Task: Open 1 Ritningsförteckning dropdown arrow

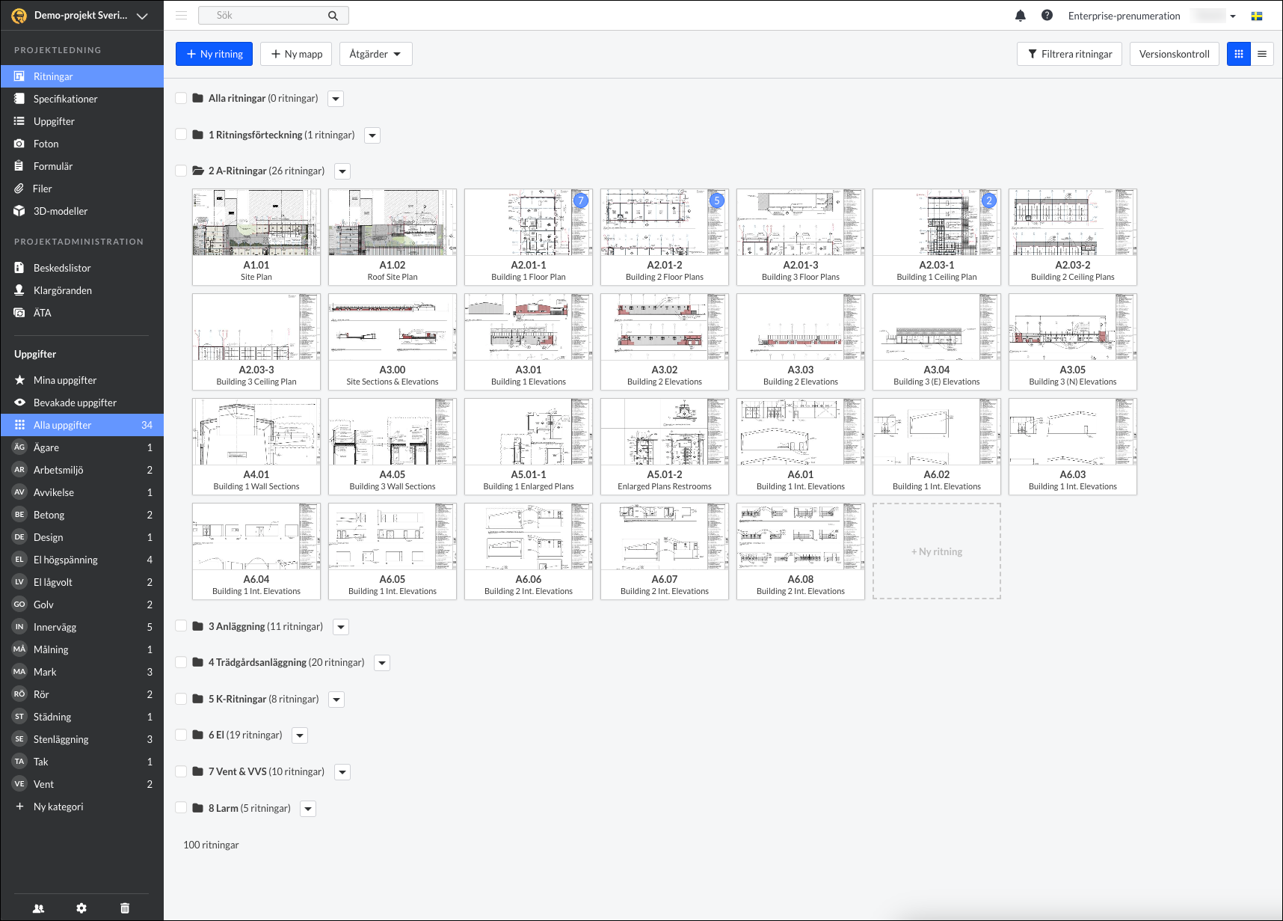Action: coord(372,135)
